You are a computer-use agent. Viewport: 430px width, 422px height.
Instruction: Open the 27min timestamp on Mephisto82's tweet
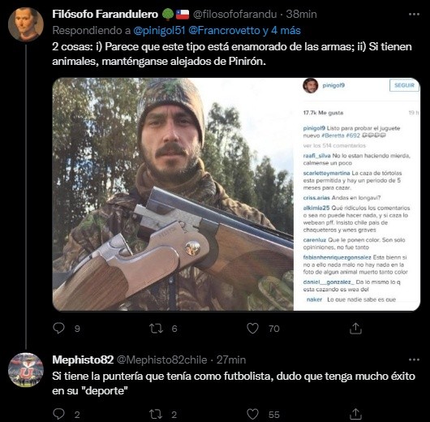[231, 360]
